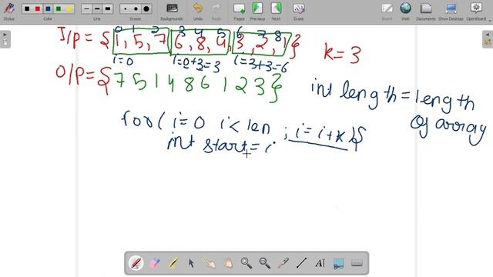Screen dimensions: 493x277
Task: Choose the thin line width
Action: tap(86, 8)
